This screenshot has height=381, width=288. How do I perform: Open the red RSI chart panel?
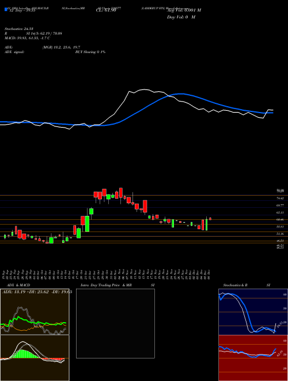[253, 358]
